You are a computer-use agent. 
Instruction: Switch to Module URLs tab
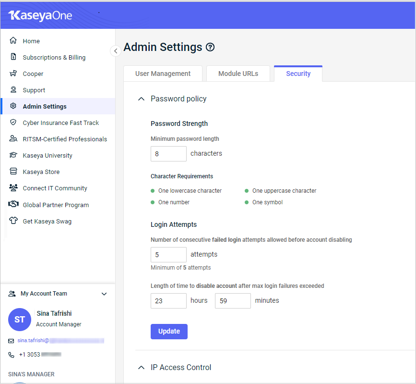point(238,74)
